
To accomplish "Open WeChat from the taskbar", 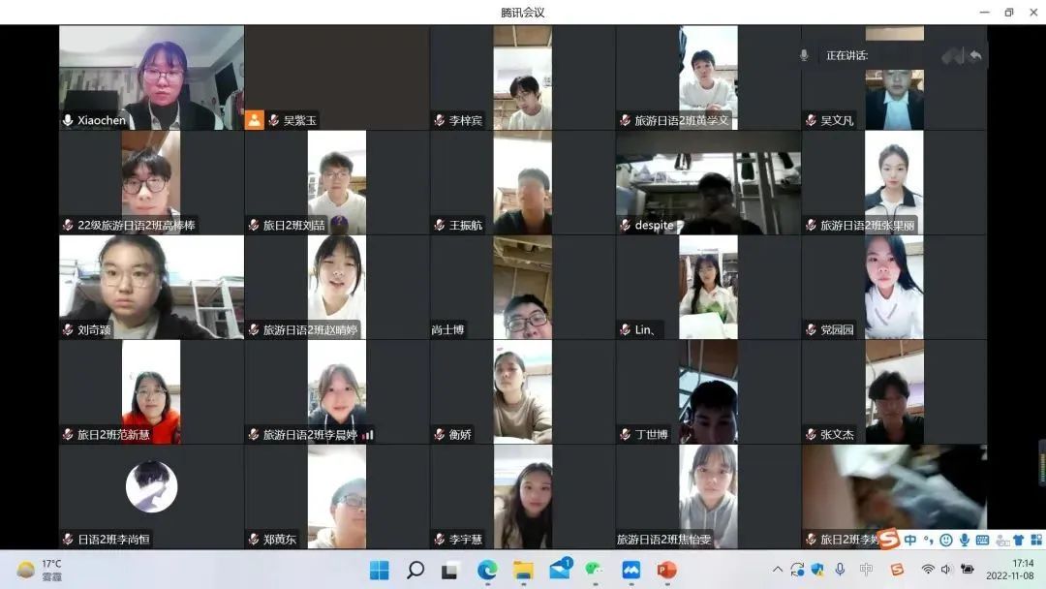I will click(x=595, y=570).
